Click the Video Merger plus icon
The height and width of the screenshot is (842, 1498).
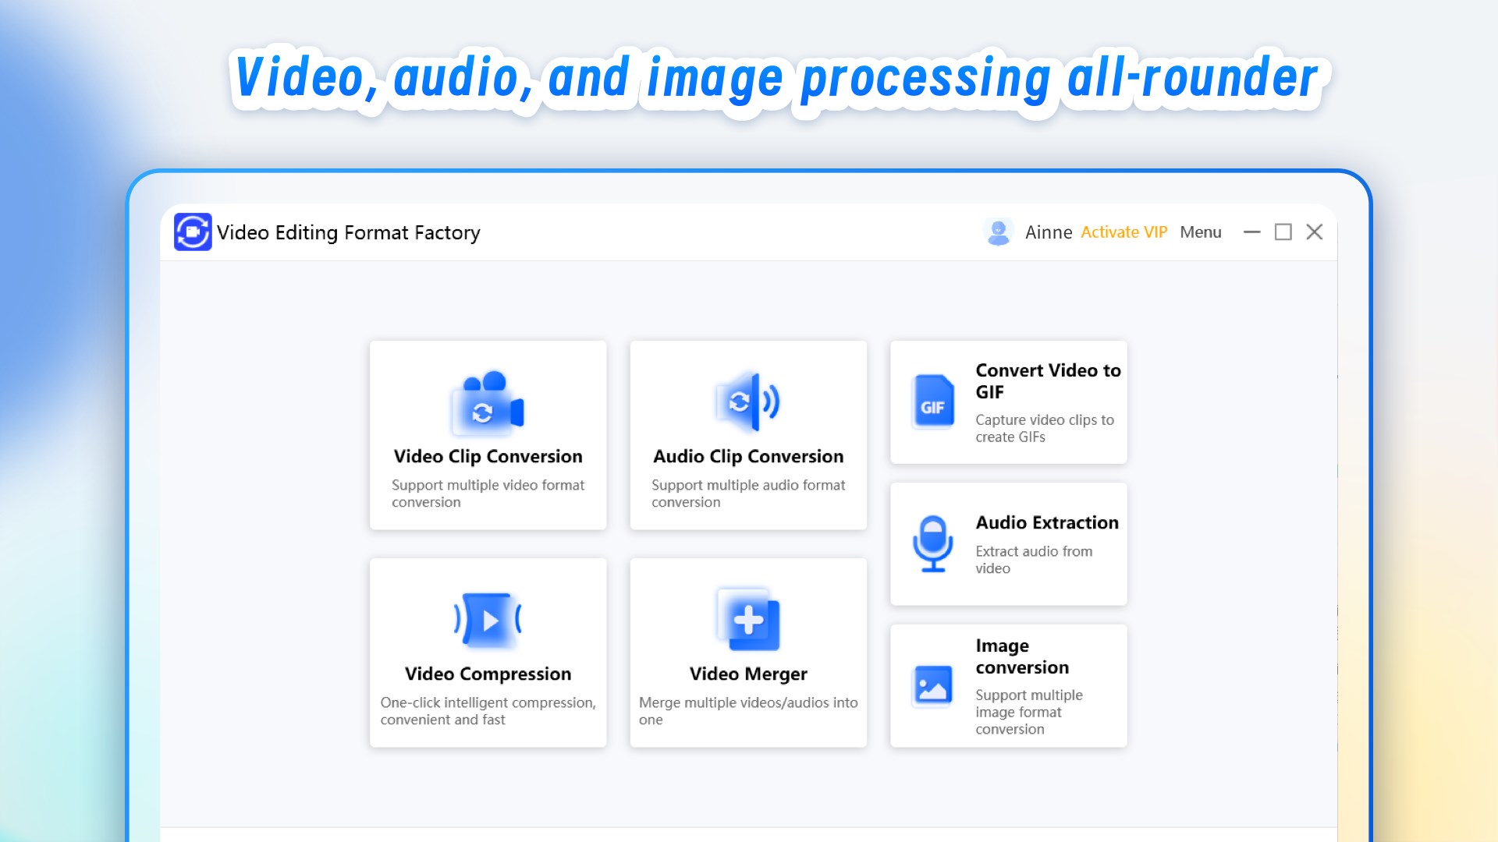[748, 620]
